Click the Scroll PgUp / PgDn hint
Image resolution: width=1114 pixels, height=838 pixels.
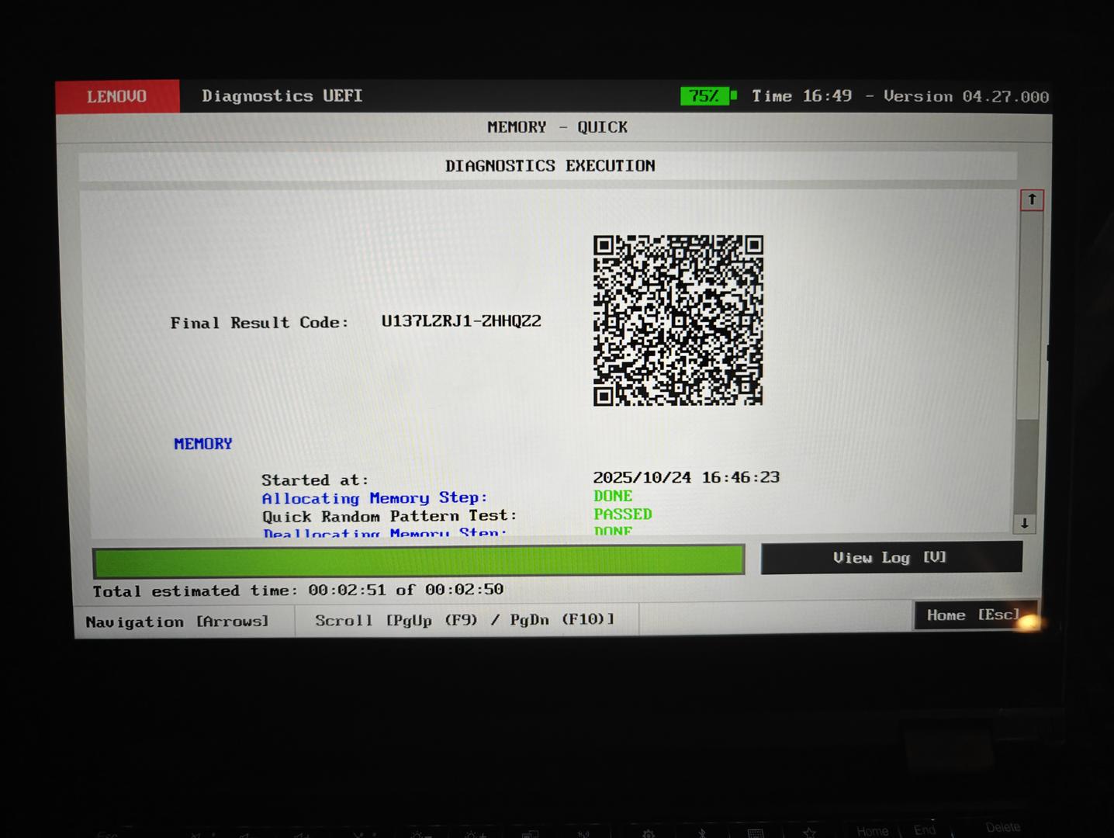pos(464,620)
